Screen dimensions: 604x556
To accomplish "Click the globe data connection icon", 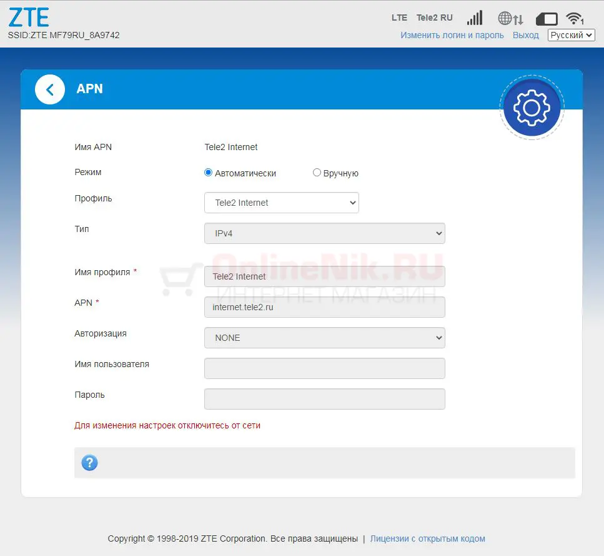I will [x=510, y=18].
